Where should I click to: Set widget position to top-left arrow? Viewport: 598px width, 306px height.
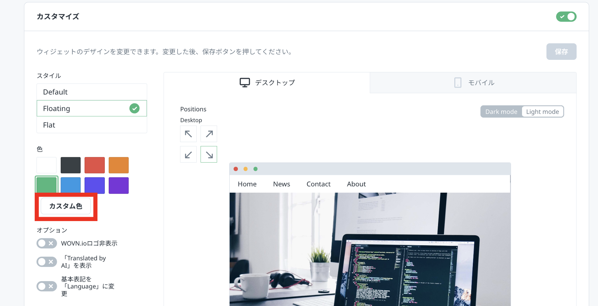[188, 134]
